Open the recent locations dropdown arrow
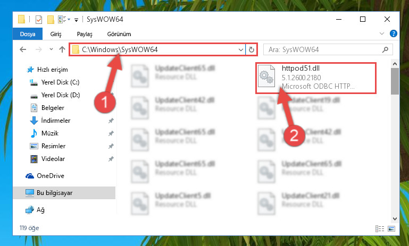409x246 pixels. click(x=51, y=49)
